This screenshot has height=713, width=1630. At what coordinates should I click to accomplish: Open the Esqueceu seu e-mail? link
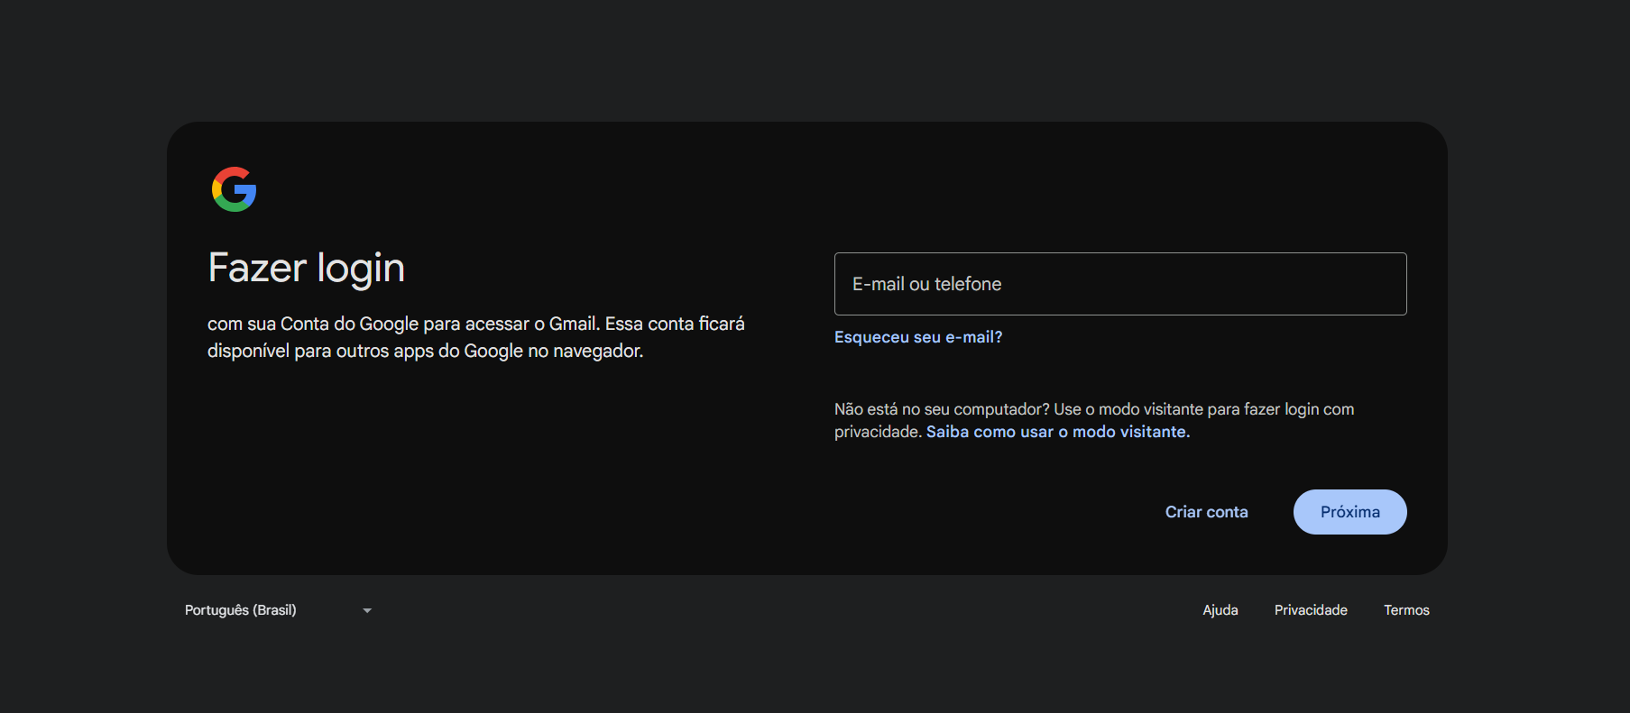click(x=918, y=337)
